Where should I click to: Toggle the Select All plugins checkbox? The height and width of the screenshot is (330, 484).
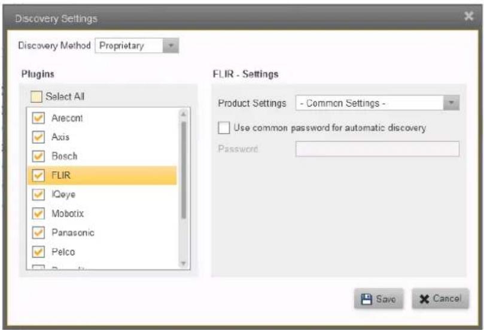click(36, 96)
